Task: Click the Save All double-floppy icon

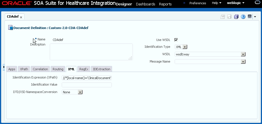Action: click(x=236, y=16)
